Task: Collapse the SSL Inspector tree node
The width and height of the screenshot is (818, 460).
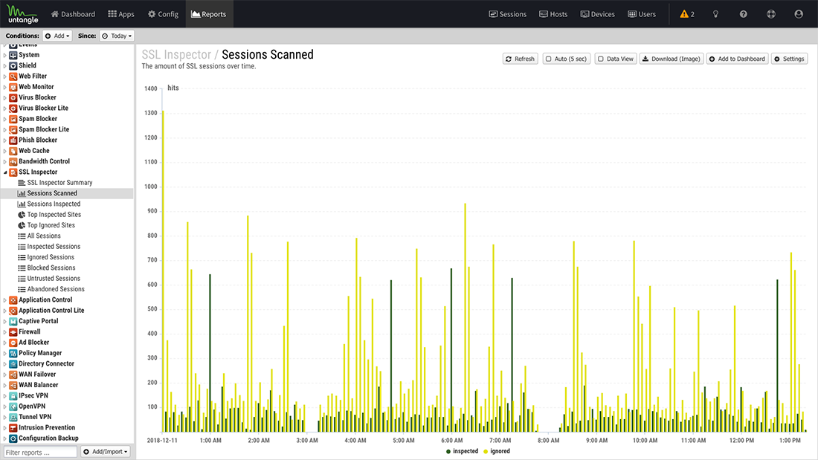Action: [5, 172]
